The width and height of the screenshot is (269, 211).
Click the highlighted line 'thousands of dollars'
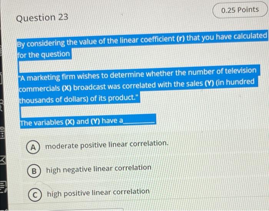79,99
